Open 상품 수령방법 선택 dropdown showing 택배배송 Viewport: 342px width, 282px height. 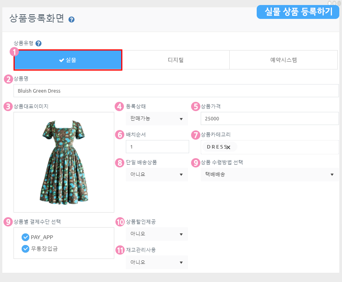[269, 174]
